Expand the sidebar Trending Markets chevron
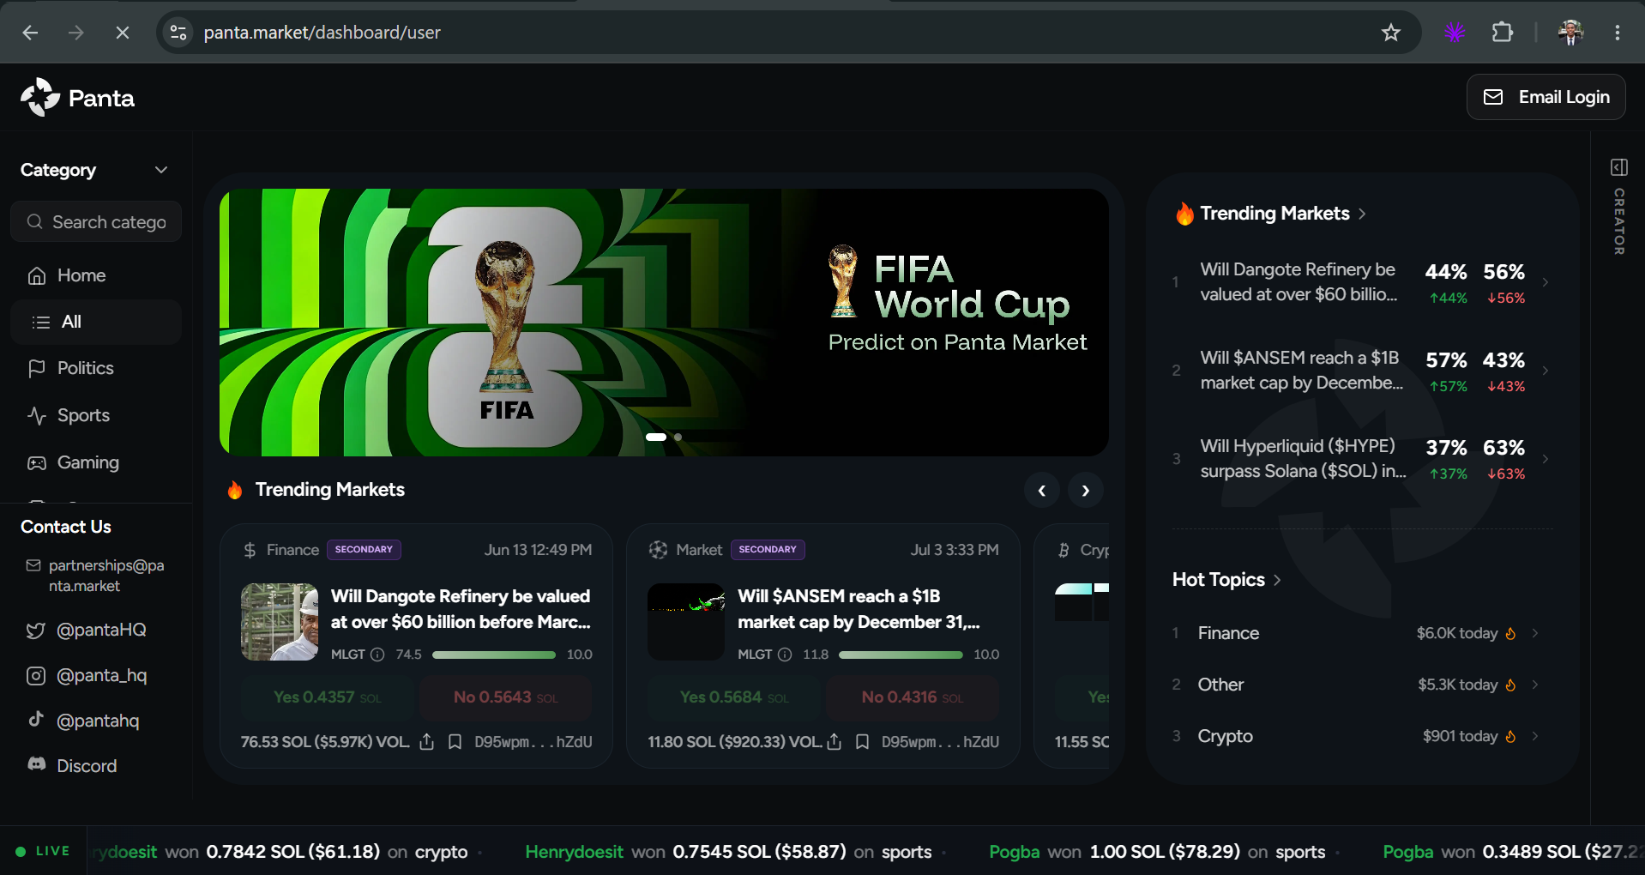 1362,214
